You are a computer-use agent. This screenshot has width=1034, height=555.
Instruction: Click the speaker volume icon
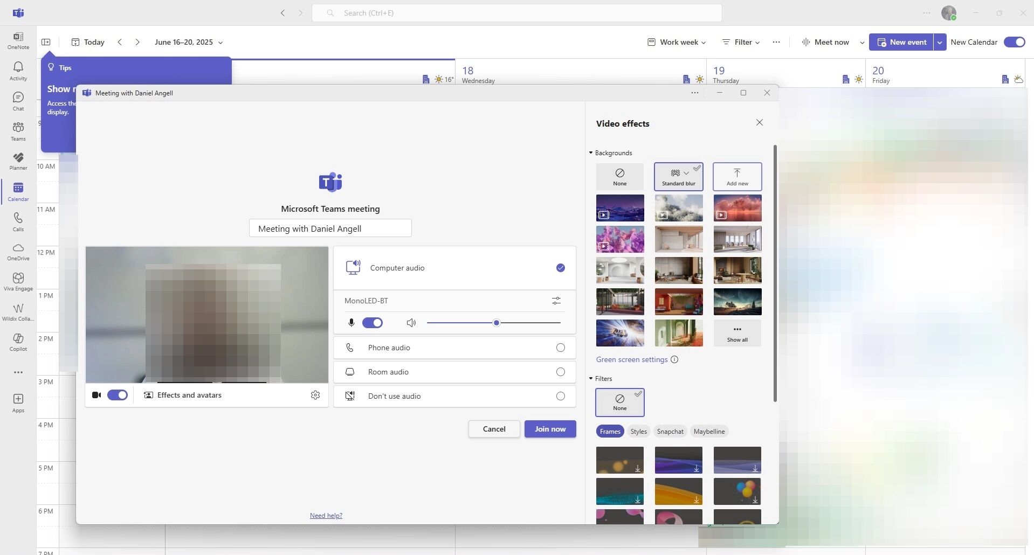tap(411, 323)
